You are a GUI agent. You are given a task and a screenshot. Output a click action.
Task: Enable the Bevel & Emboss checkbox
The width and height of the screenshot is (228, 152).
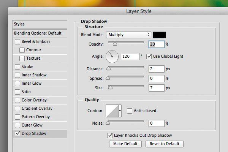[x=17, y=42]
